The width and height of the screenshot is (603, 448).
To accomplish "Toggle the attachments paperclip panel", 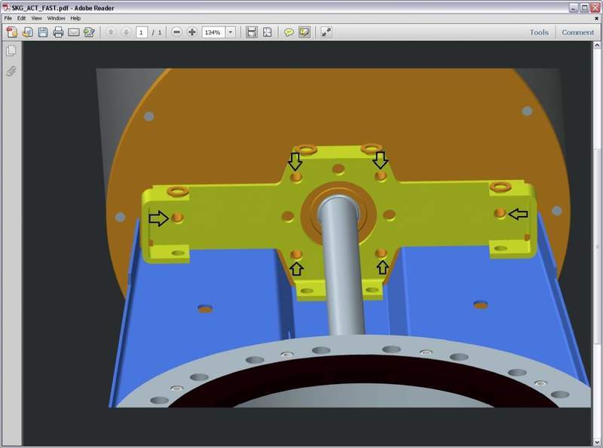I will (11, 72).
